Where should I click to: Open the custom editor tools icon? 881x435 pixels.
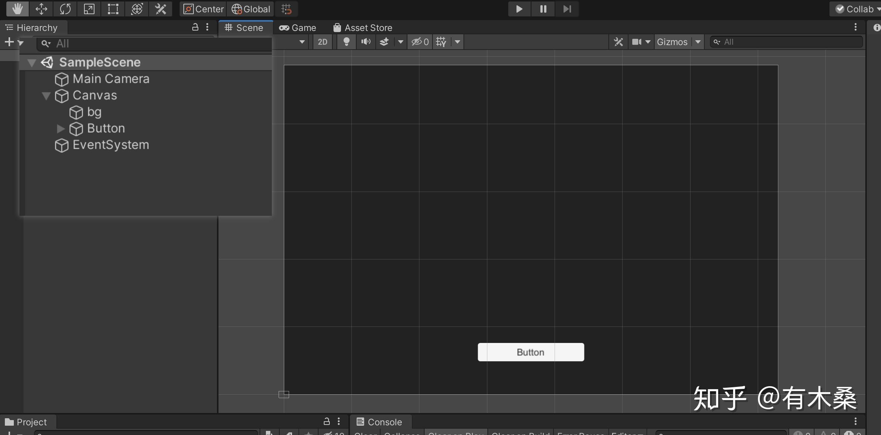161,9
